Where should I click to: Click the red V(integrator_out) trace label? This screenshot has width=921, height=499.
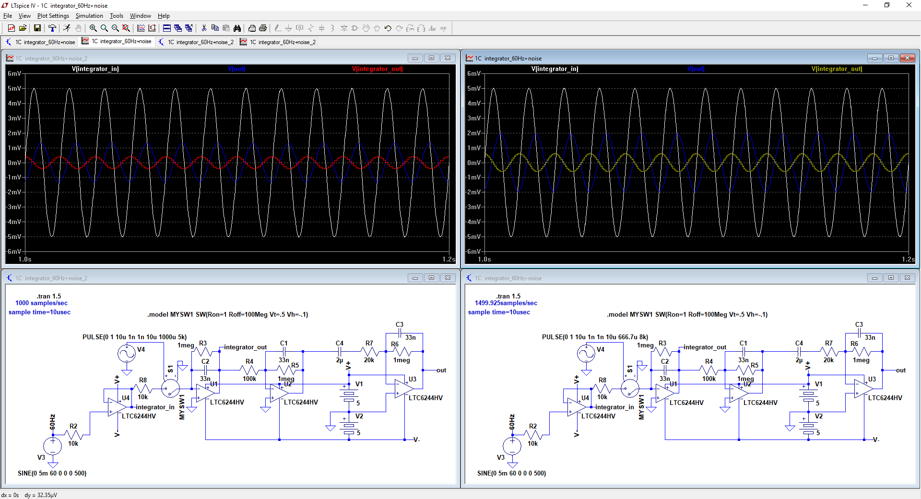378,69
